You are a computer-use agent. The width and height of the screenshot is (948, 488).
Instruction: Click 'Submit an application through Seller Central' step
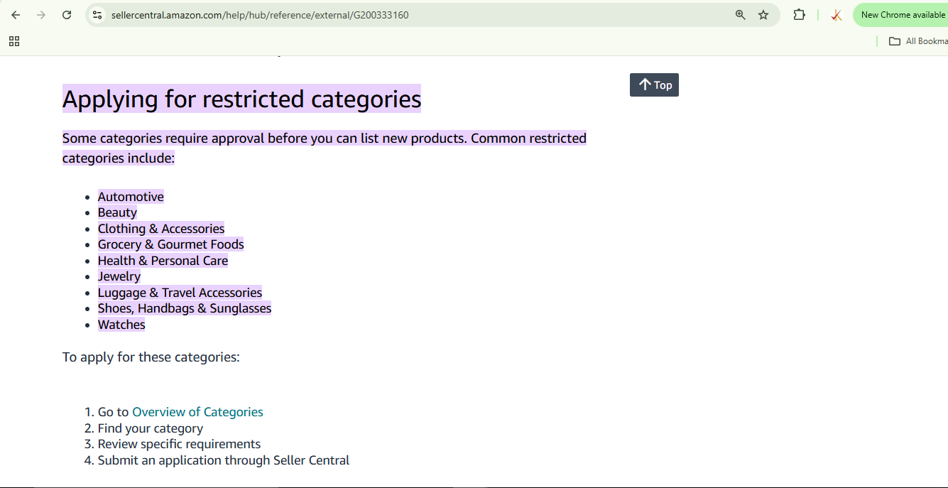(x=224, y=460)
